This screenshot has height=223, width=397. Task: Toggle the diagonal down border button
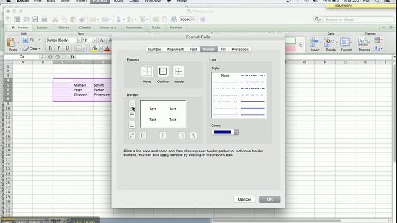click(193, 135)
